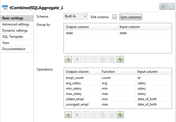Open the Schema type dropdown
Screen dimensions: 176x122
click(x=76, y=17)
